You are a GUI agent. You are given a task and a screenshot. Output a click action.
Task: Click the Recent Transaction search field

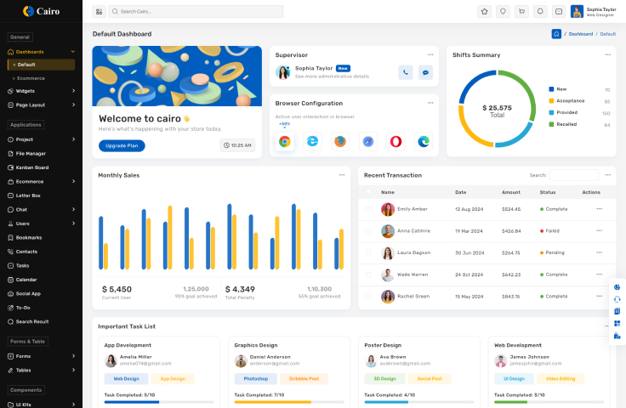click(573, 175)
